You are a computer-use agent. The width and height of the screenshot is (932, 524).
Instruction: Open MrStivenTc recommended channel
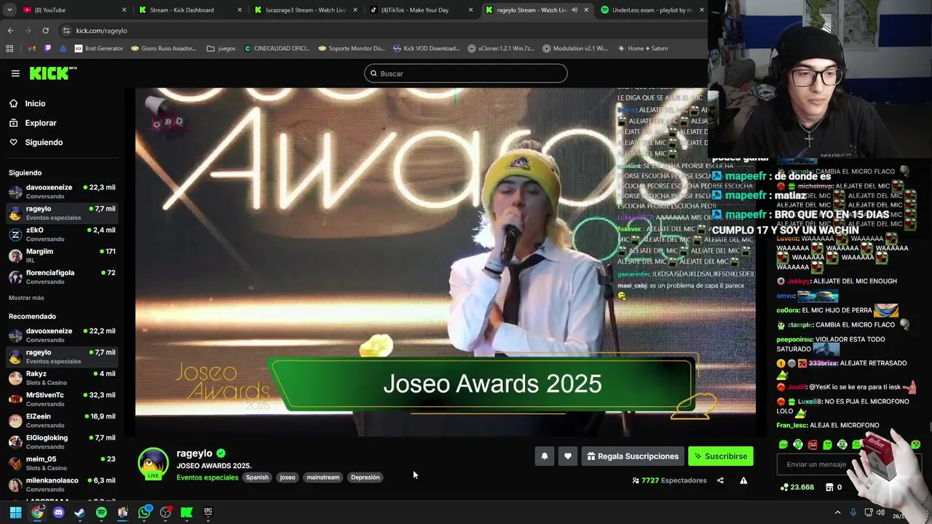[x=62, y=399]
